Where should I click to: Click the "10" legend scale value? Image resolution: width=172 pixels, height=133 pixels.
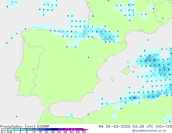34,132
